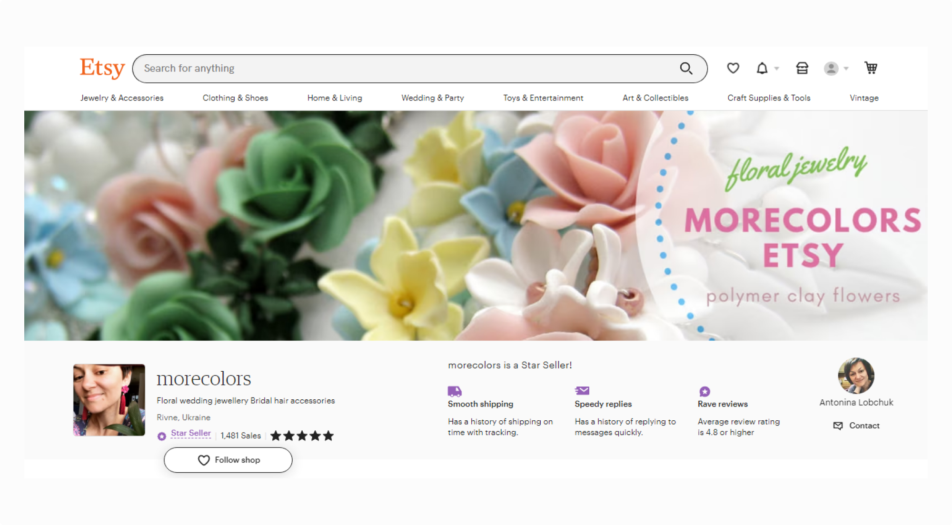Open Vintage category

click(864, 98)
